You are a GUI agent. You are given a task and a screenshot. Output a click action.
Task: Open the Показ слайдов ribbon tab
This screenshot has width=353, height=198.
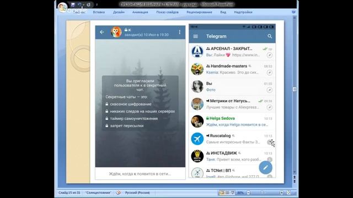coord(167,12)
